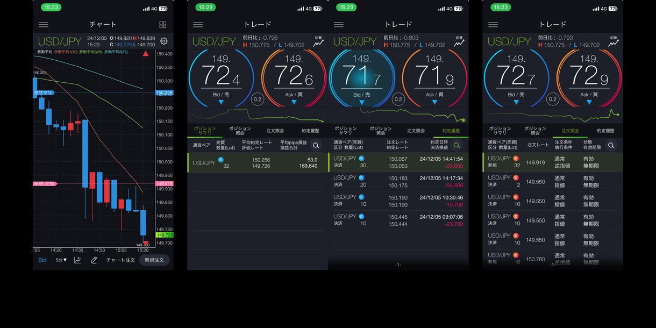
Task: Select the trade entry dated 24/12/05 14:41:54
Action: (398, 162)
